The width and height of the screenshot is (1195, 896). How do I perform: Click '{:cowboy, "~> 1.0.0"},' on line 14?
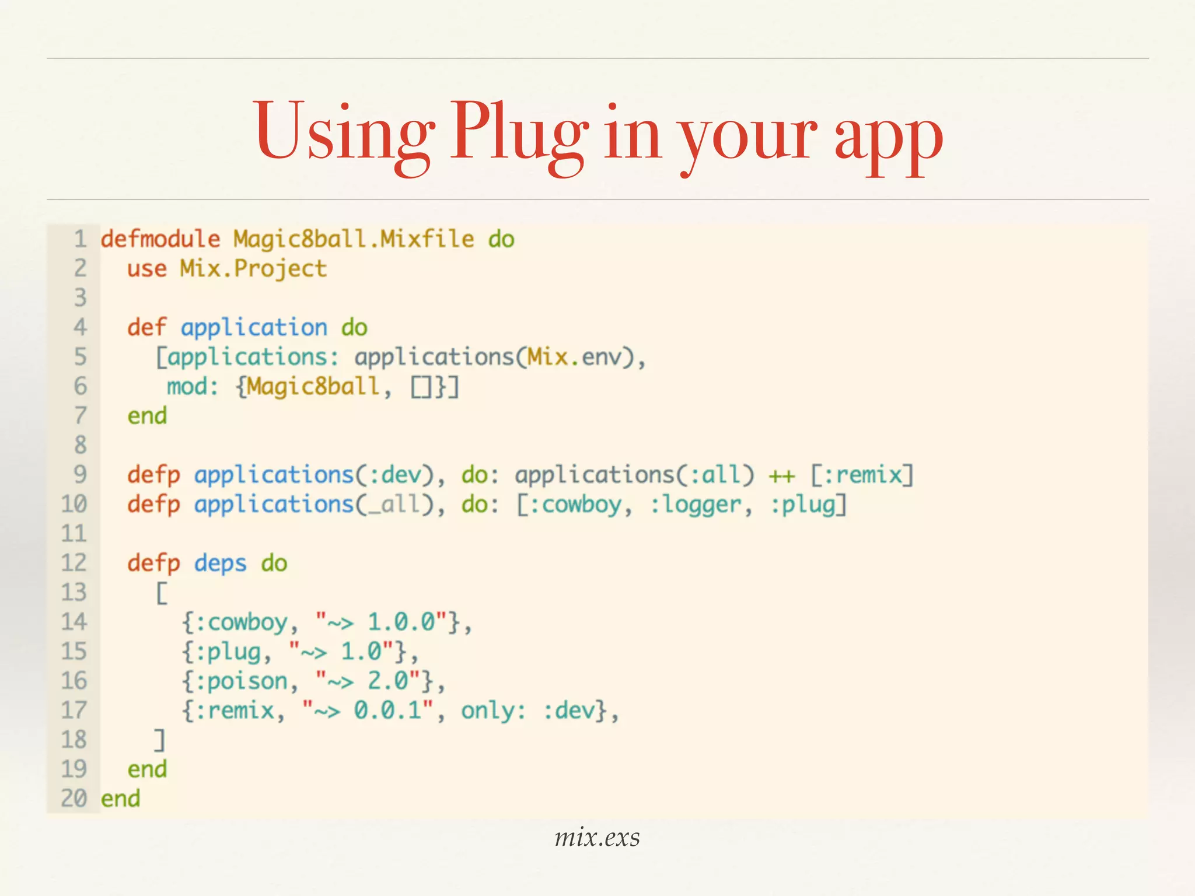327,622
